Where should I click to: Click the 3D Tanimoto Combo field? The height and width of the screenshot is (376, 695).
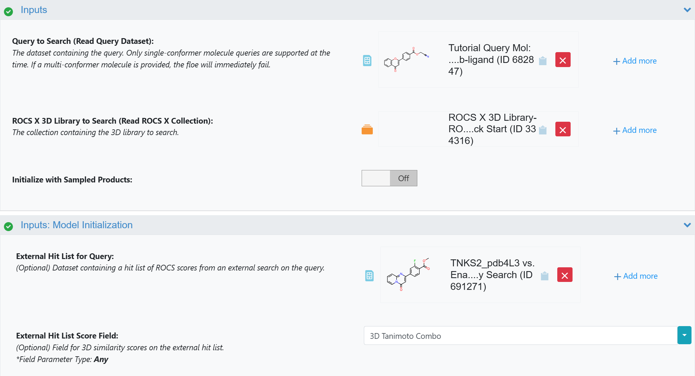520,336
